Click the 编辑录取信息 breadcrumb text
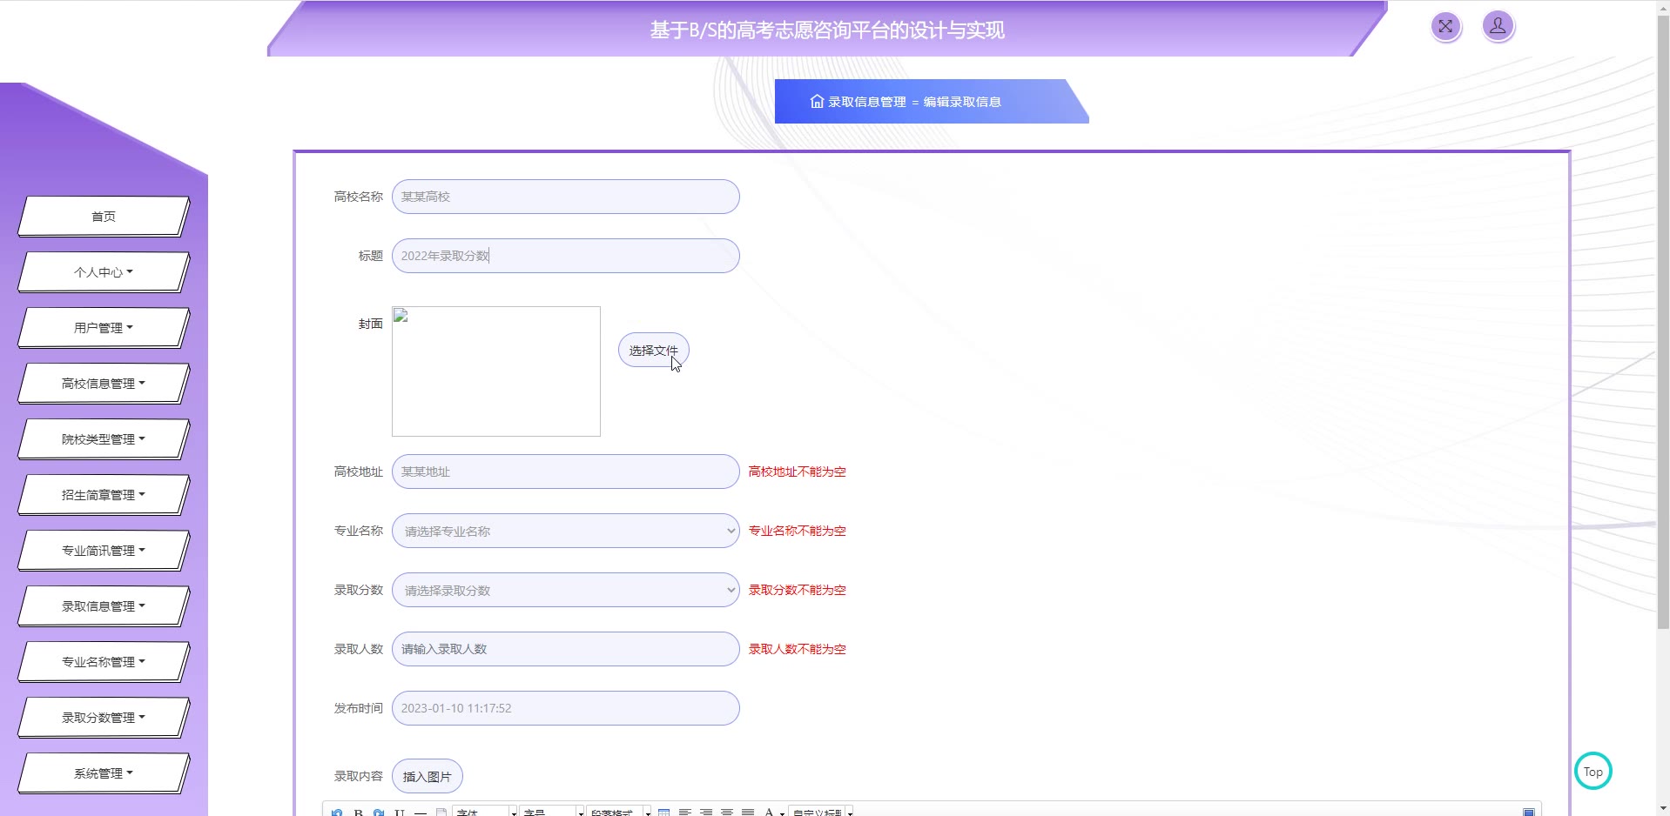 point(962,102)
